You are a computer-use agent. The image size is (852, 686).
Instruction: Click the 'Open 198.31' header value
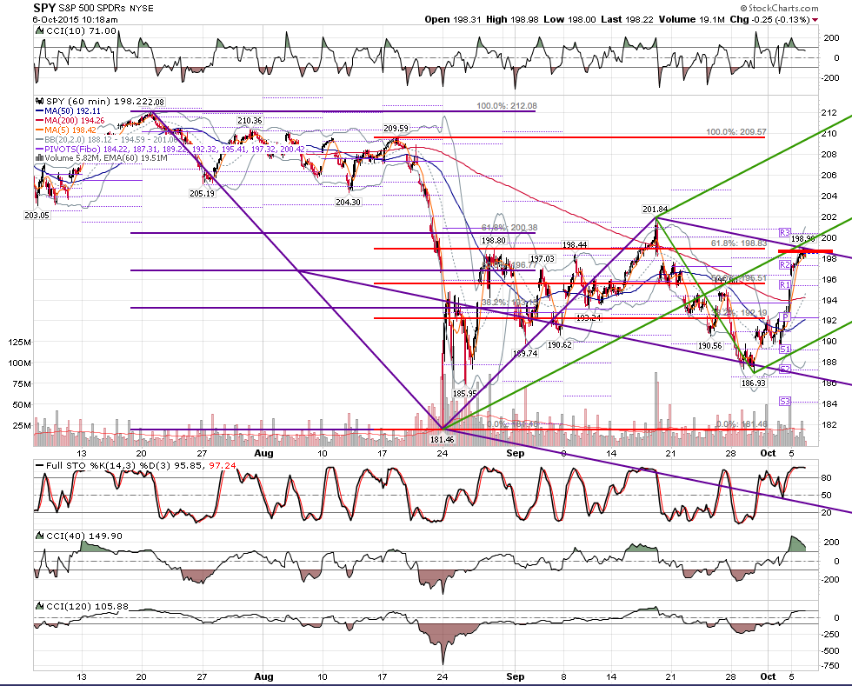coord(453,19)
